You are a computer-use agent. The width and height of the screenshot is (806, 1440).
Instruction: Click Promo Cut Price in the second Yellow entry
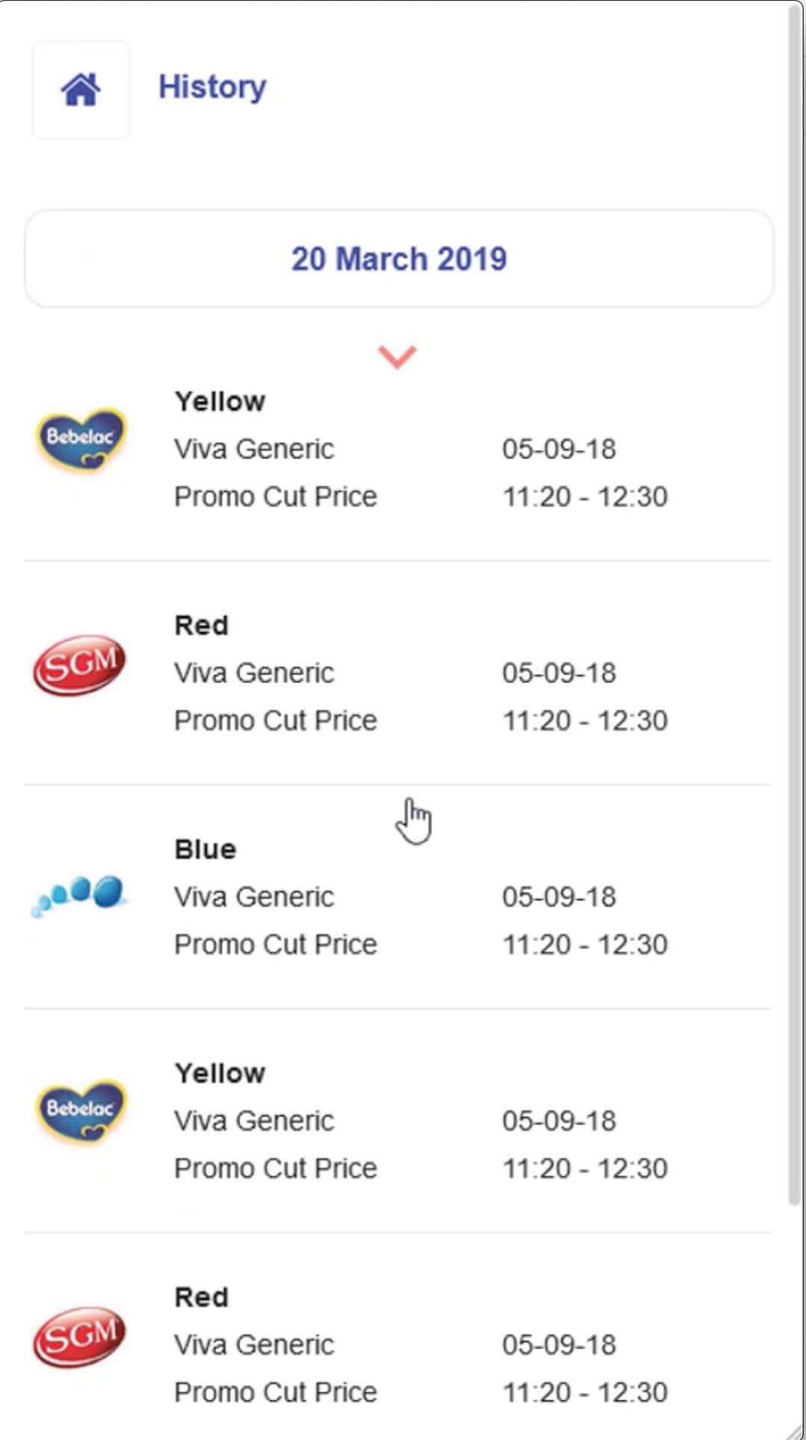tap(275, 1168)
